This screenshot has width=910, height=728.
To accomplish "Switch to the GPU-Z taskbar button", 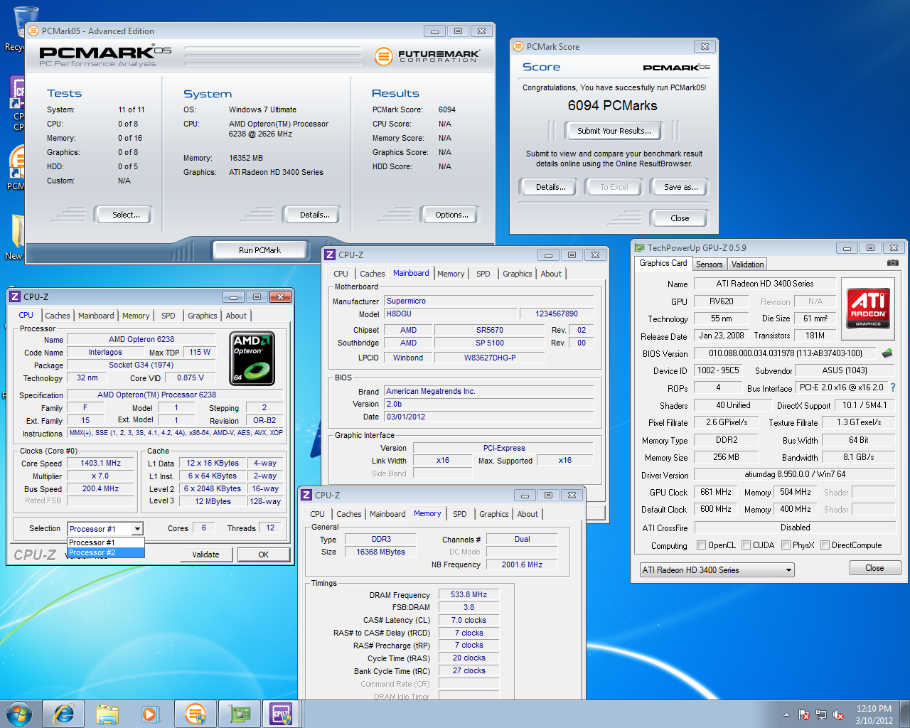I will 239,714.
